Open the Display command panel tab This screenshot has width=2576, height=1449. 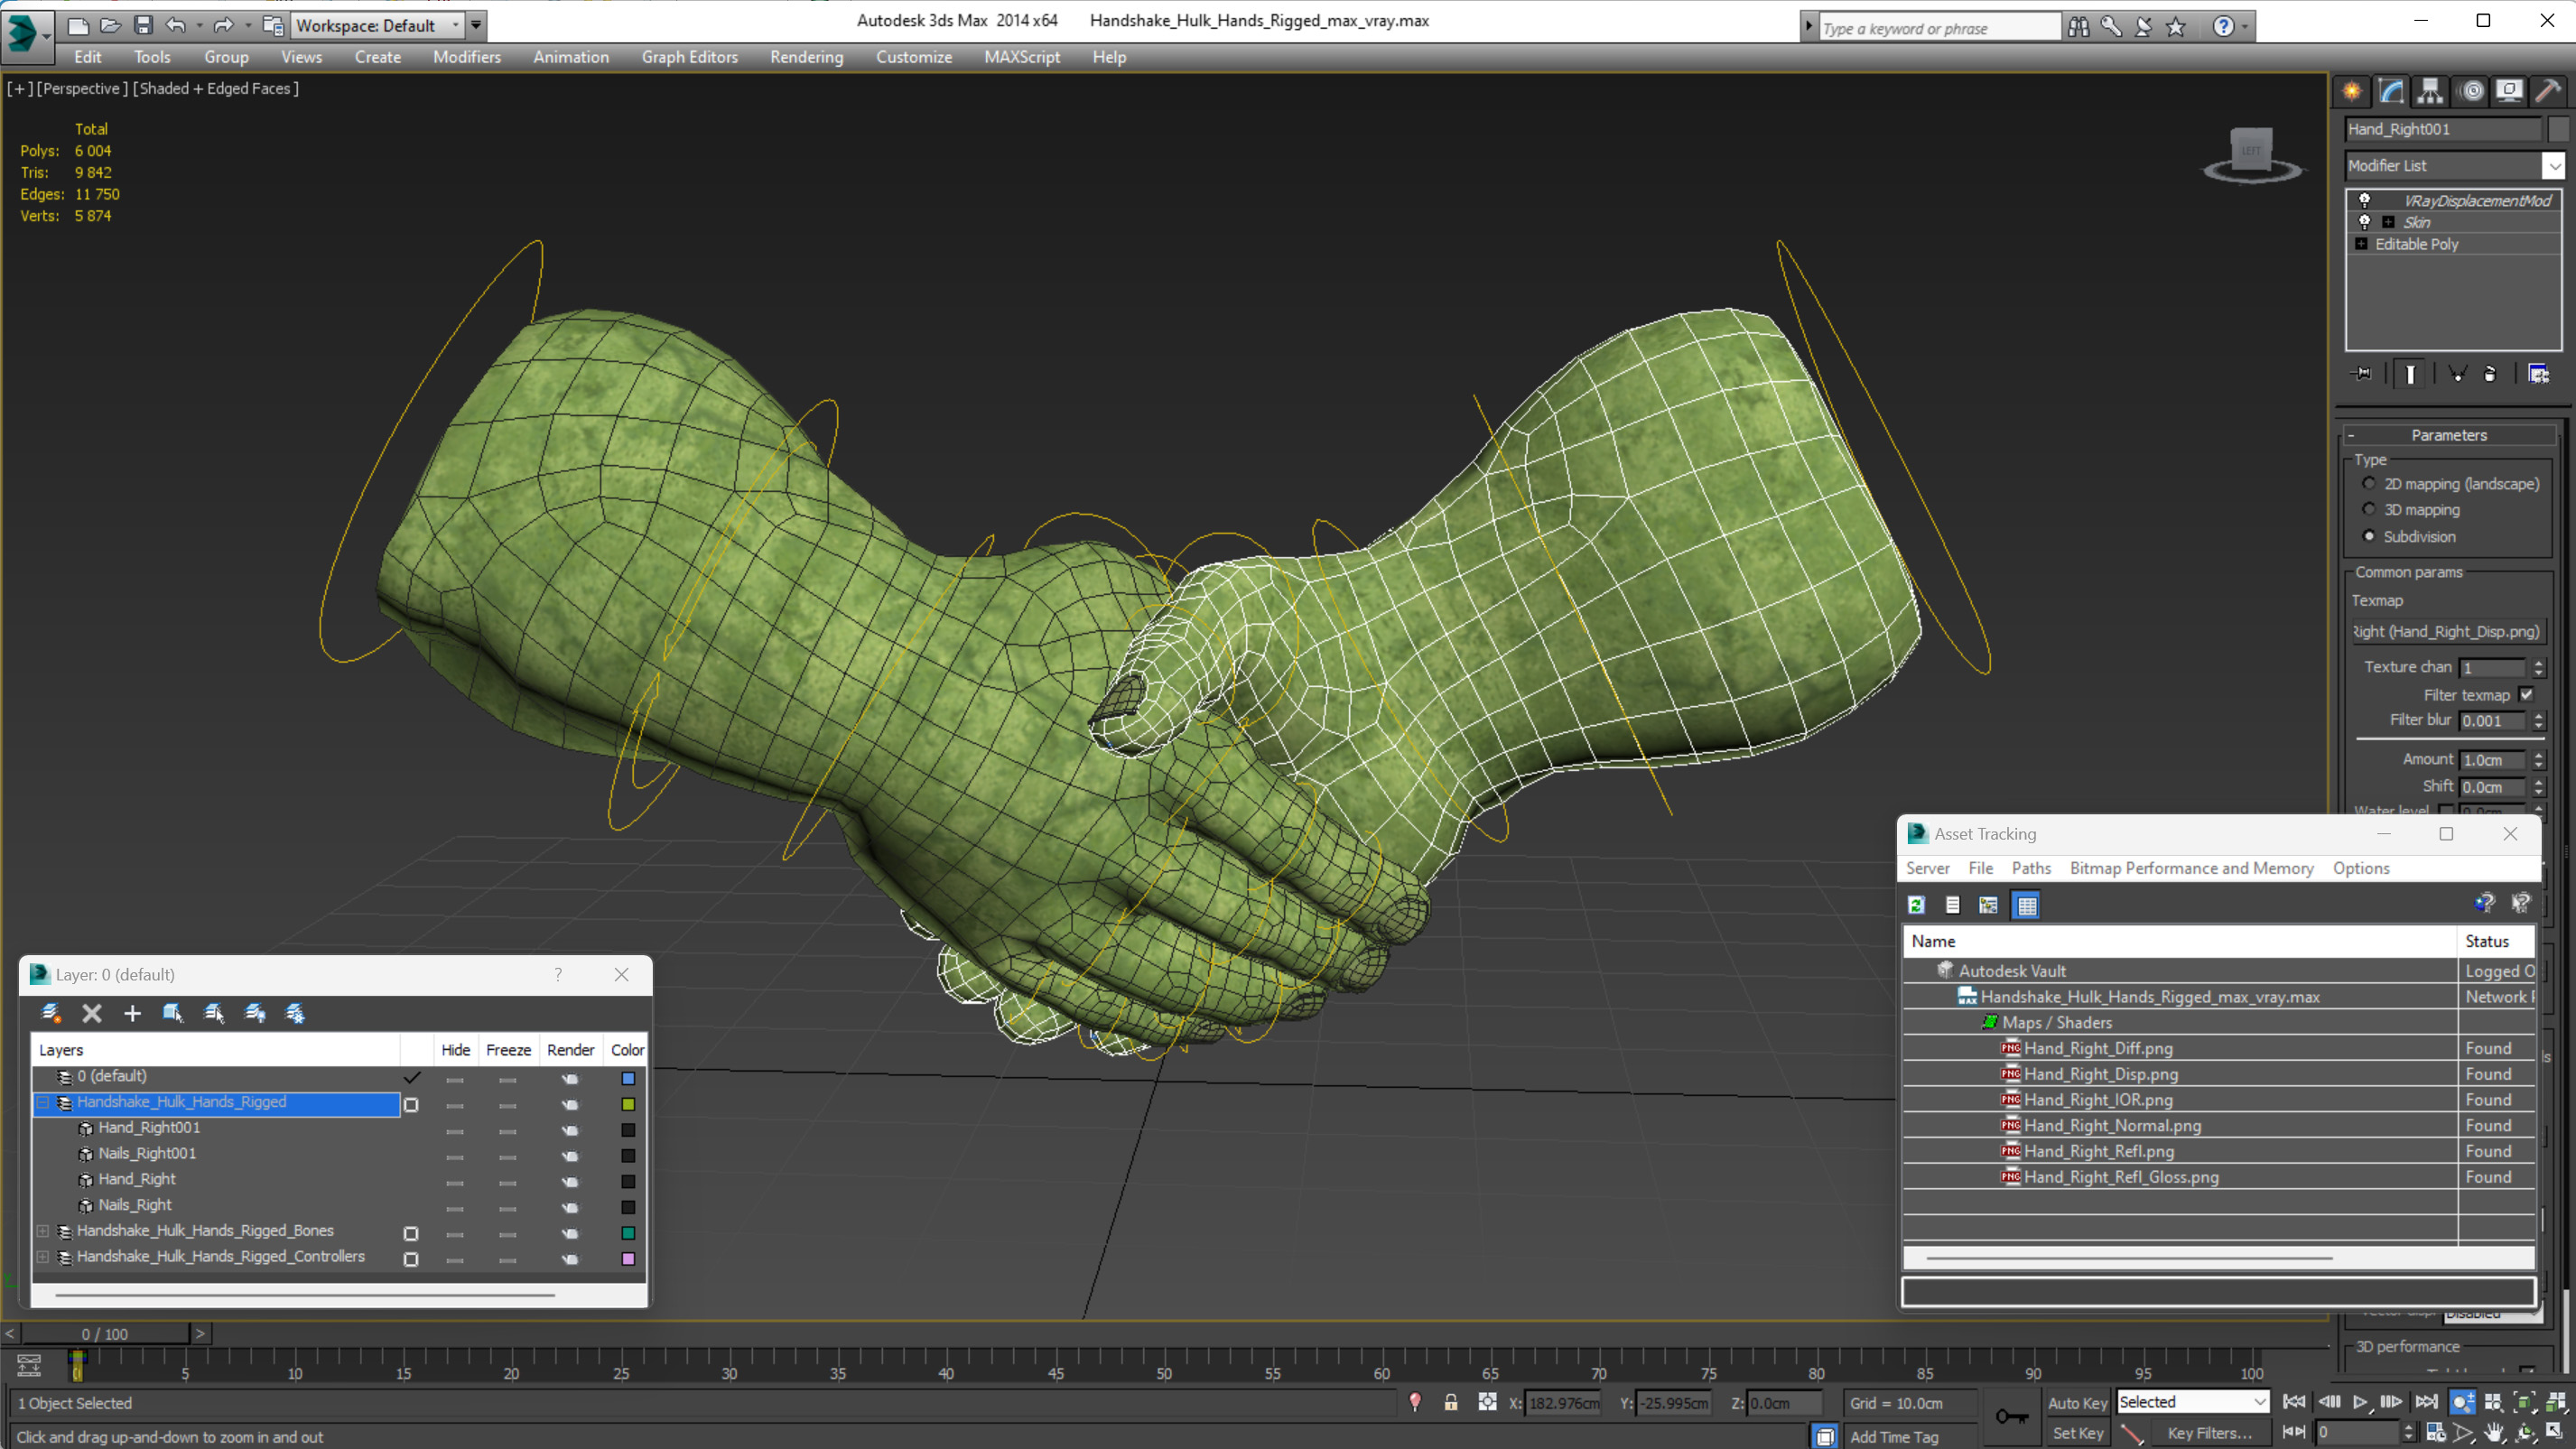(2509, 92)
